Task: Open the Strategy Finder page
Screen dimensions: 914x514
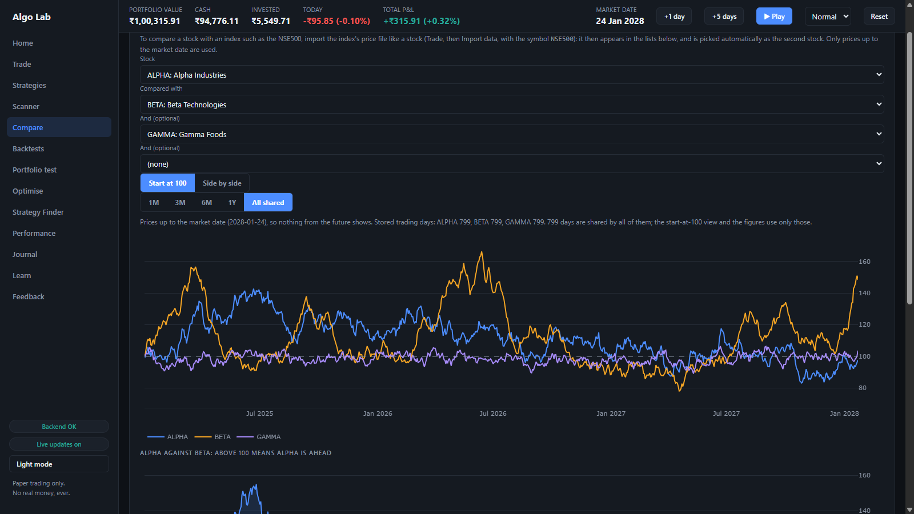Action: coord(59,212)
